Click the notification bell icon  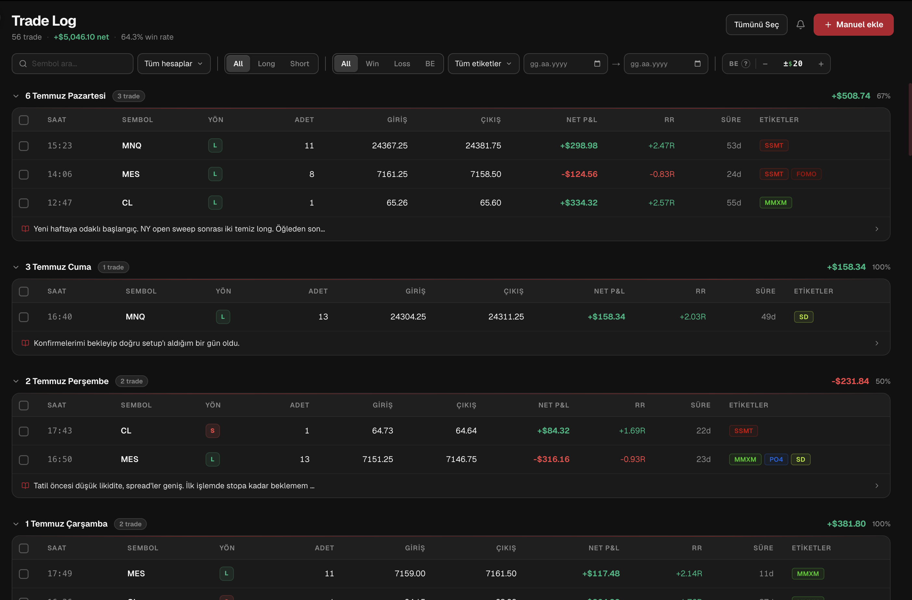tap(800, 25)
